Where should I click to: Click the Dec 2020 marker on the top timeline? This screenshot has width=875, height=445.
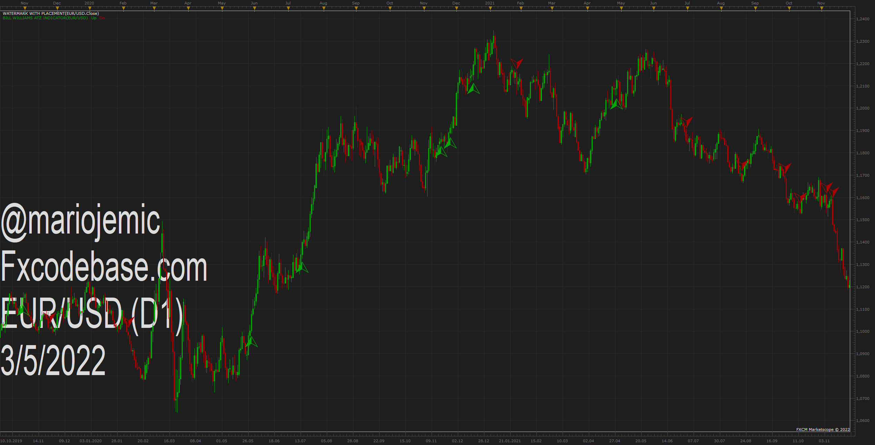coord(456,3)
